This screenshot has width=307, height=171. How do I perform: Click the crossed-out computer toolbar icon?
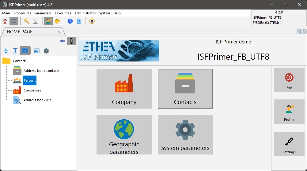click(35, 21)
